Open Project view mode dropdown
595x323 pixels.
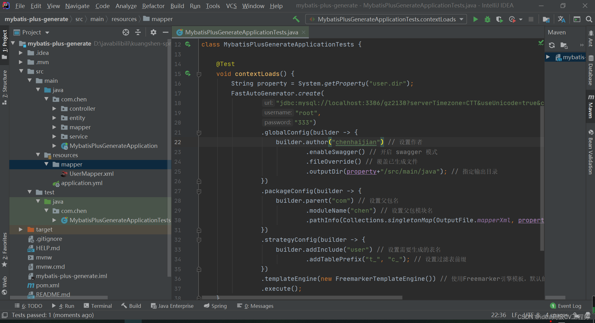pos(47,33)
